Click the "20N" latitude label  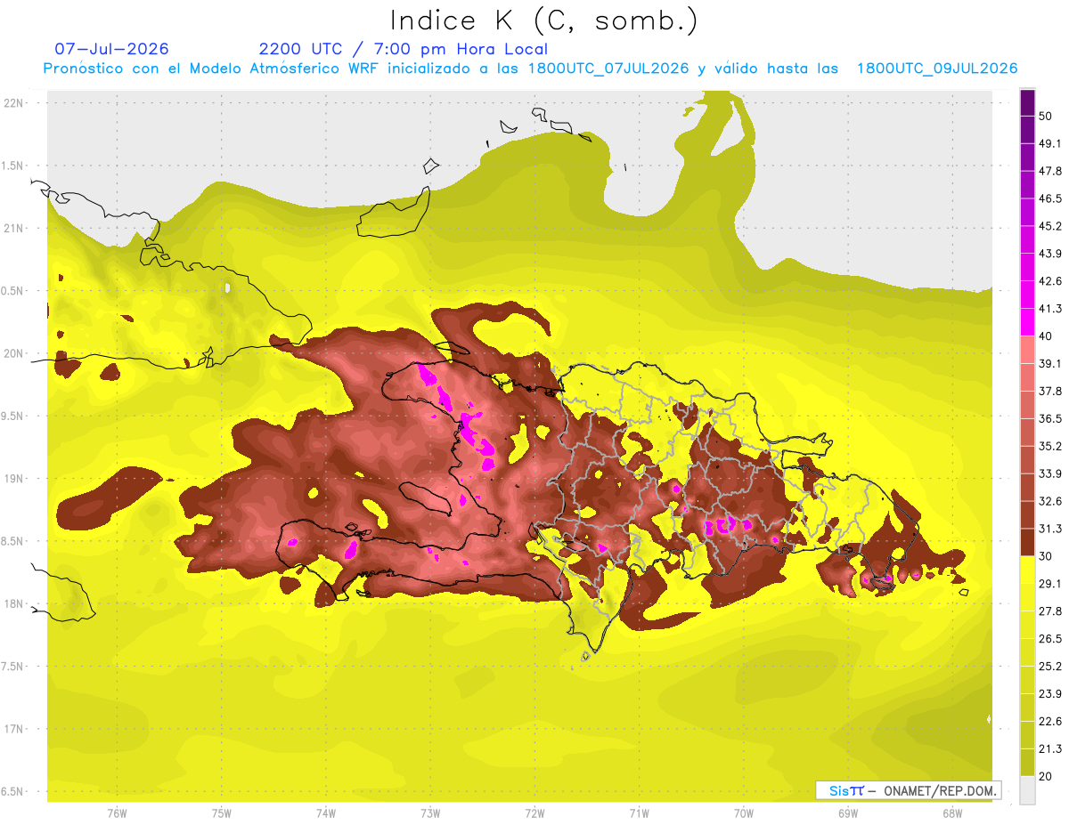click(x=12, y=353)
